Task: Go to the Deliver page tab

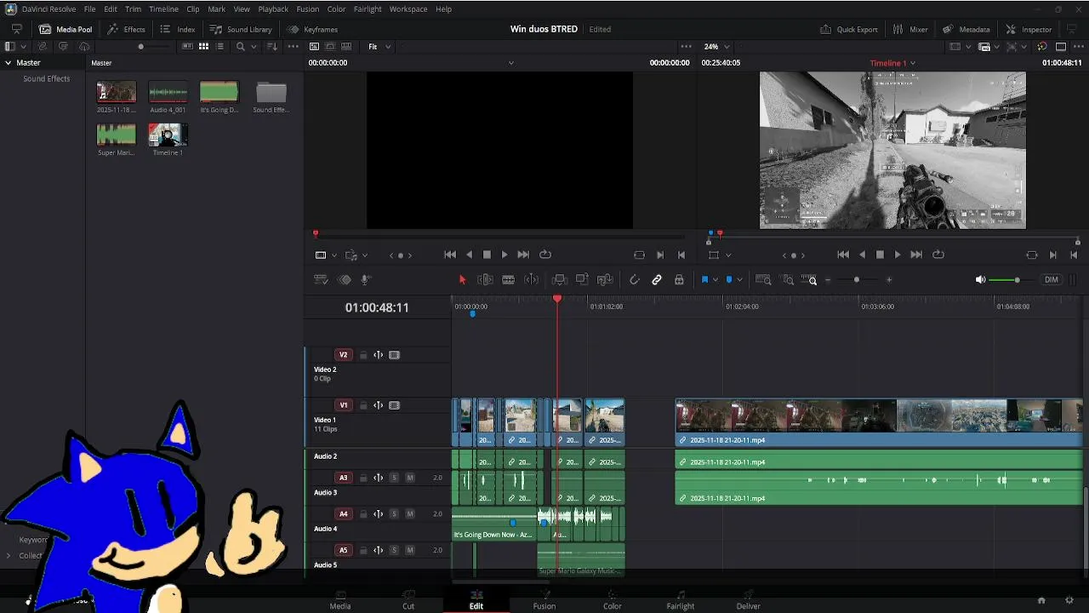Action: click(x=749, y=600)
